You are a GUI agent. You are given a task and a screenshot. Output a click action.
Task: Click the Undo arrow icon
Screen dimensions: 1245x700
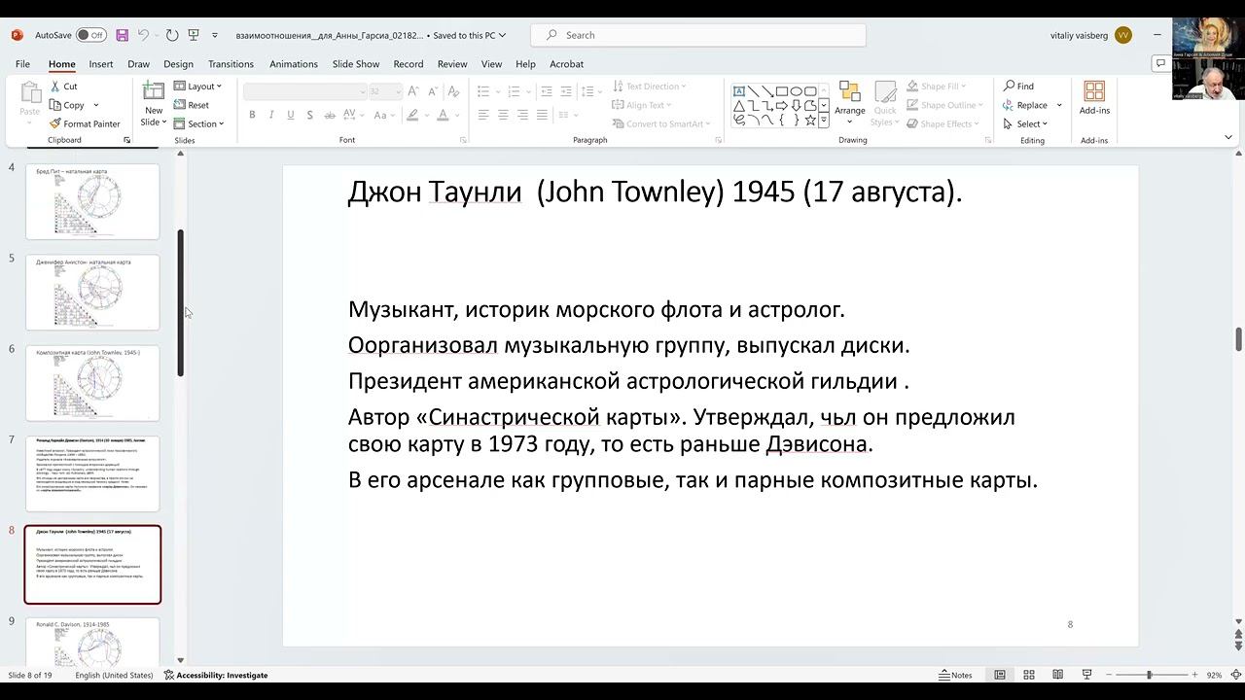tap(143, 35)
